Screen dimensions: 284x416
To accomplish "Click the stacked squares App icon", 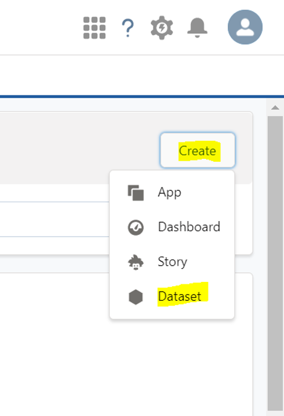I will point(135,193).
